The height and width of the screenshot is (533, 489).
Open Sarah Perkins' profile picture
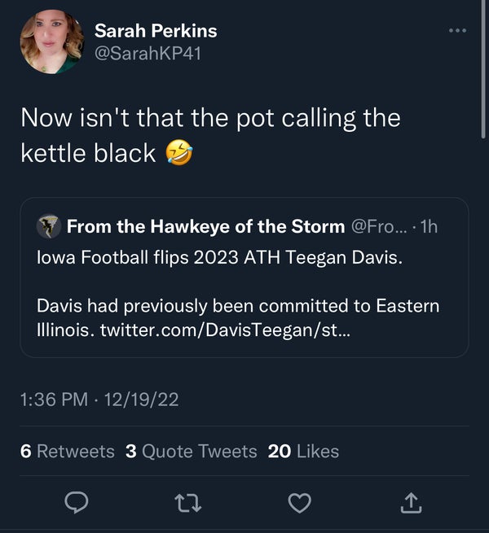pyautogui.click(x=51, y=42)
